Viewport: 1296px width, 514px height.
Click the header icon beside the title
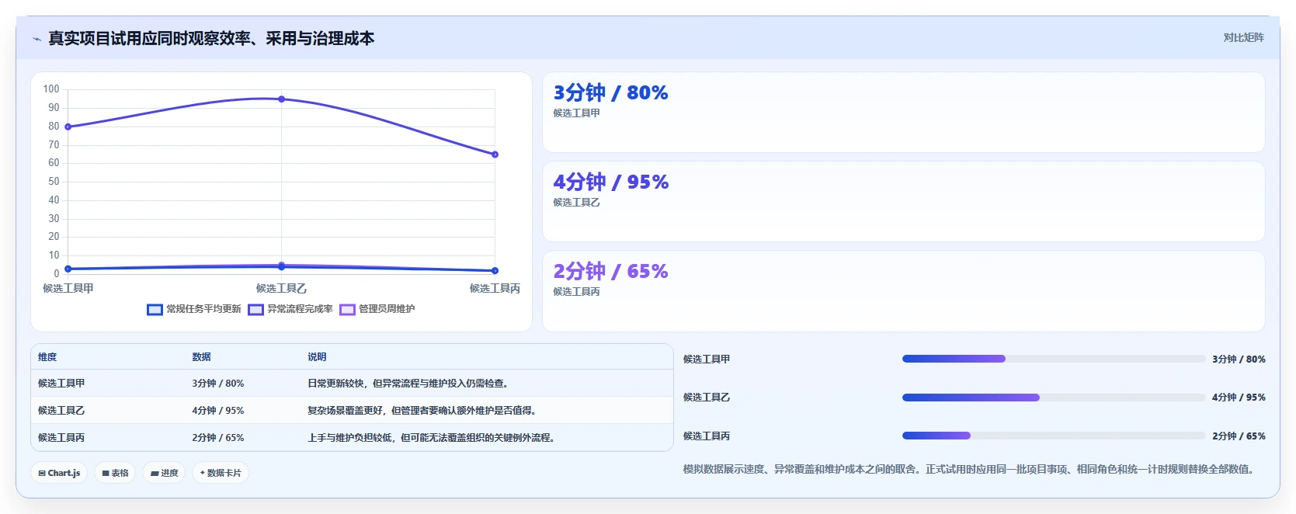36,39
